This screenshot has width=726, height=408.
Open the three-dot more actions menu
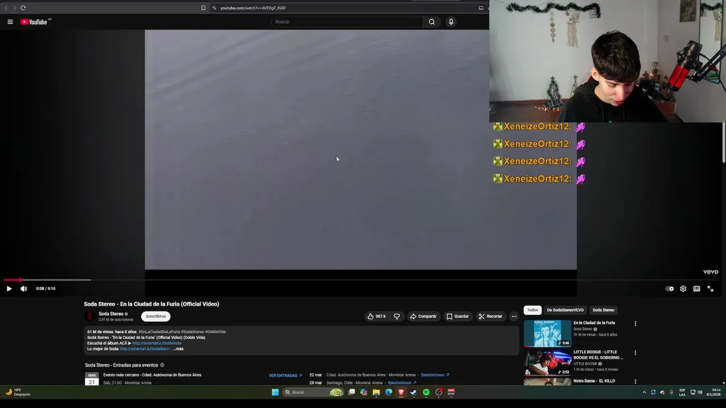(x=514, y=316)
